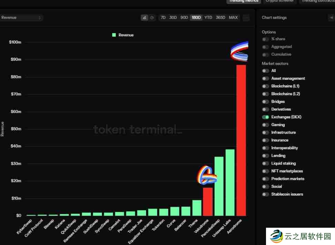Image resolution: width=335 pixels, height=245 pixels.
Task: Turn on the Cumulative toggle
Action: coord(265,55)
